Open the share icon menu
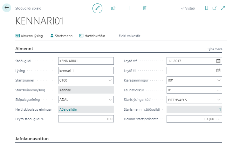This screenshot has height=144, width=233. pyautogui.click(x=113, y=8)
